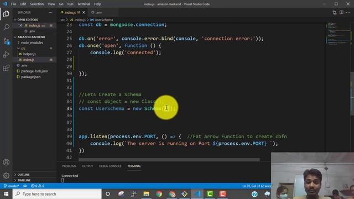Image resolution: width=354 pixels, height=199 pixels.
Task: Open the Extensions view
Action: pos(6,67)
